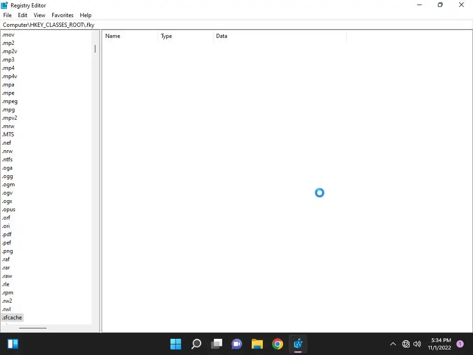
Task: Select the .mp3 registry key
Action: click(8, 60)
